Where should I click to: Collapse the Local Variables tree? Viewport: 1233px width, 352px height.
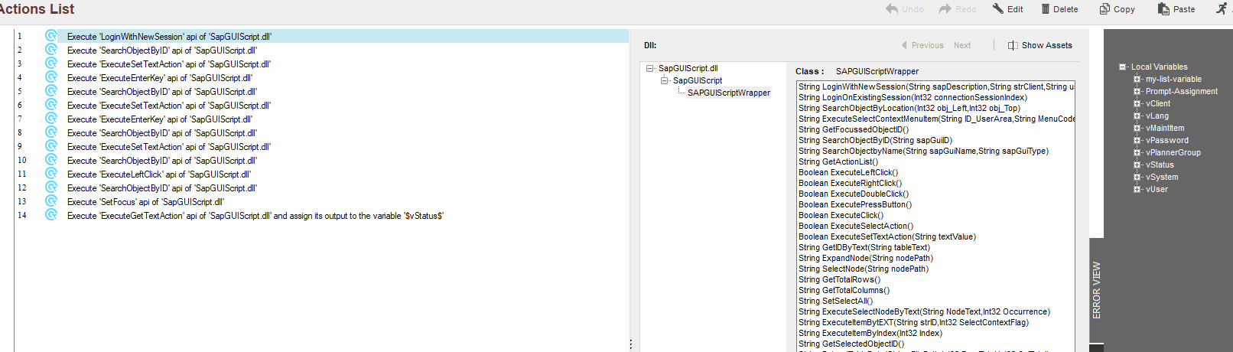(1123, 67)
